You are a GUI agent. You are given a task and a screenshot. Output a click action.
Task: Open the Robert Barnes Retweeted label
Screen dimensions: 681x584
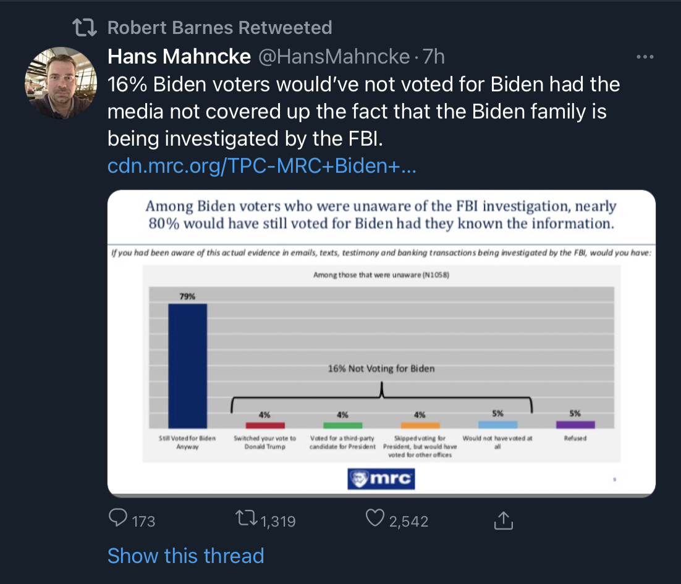coord(219,28)
